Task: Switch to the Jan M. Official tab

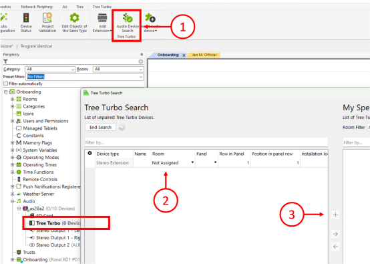Action: pos(204,55)
